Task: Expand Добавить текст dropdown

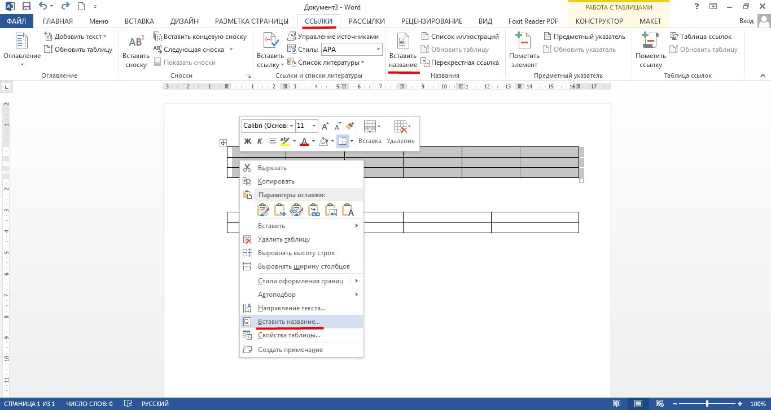Action: coord(104,37)
